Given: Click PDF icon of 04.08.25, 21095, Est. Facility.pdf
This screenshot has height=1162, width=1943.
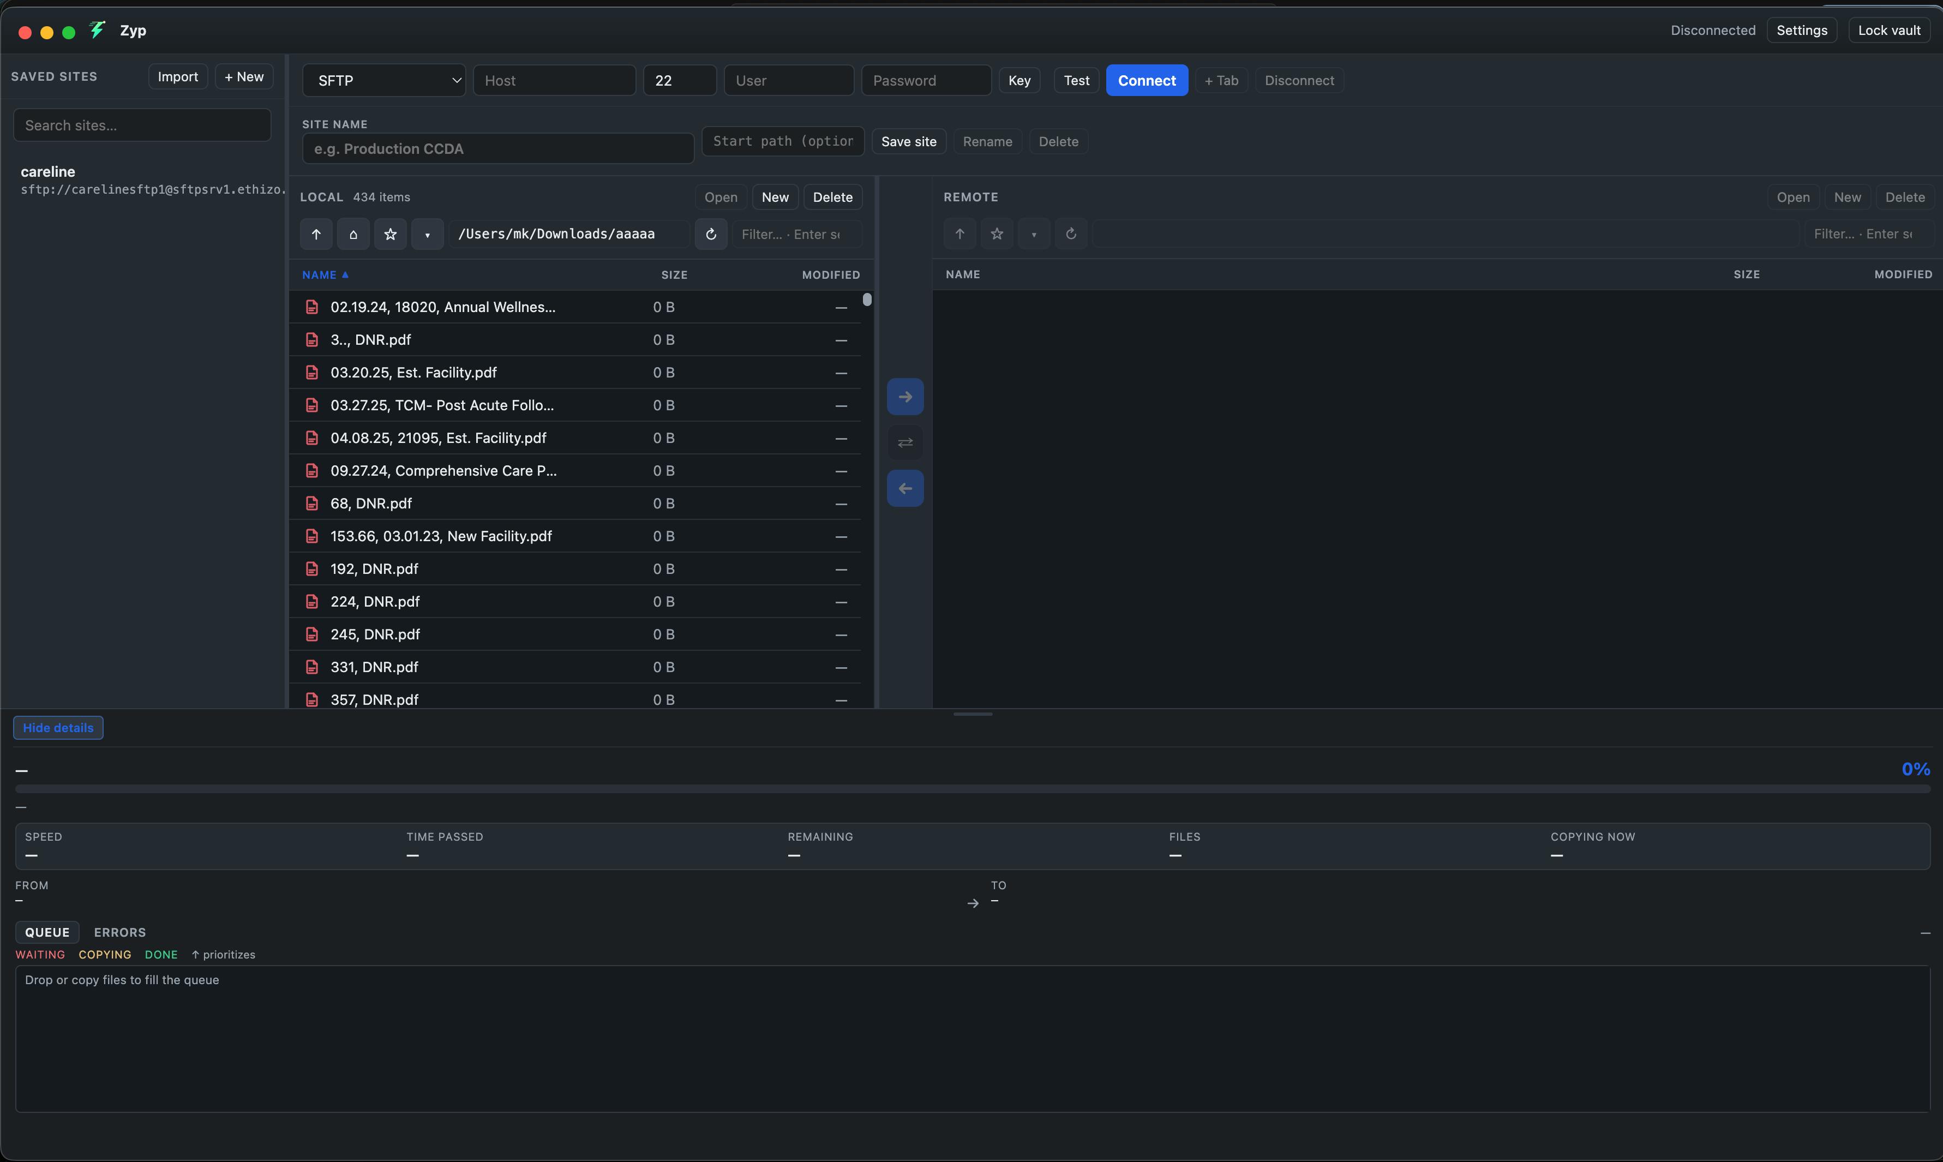Looking at the screenshot, I should 311,438.
